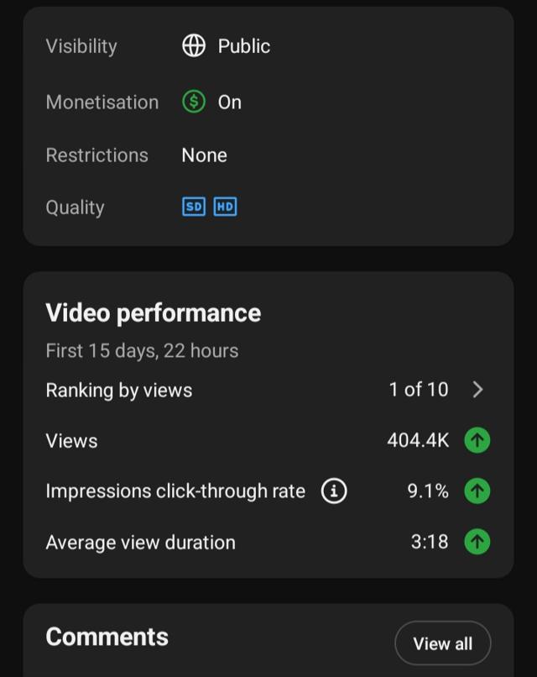Select the SD quality badge
Viewport: 537px width, 677px height.
point(194,207)
